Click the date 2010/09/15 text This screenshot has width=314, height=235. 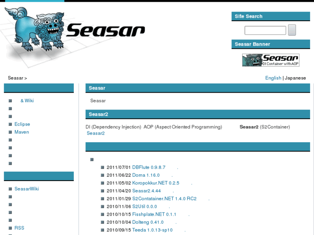point(118,230)
